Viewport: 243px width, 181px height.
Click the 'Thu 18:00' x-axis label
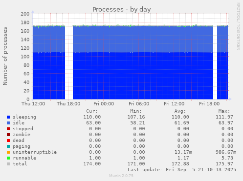click(x=68, y=104)
